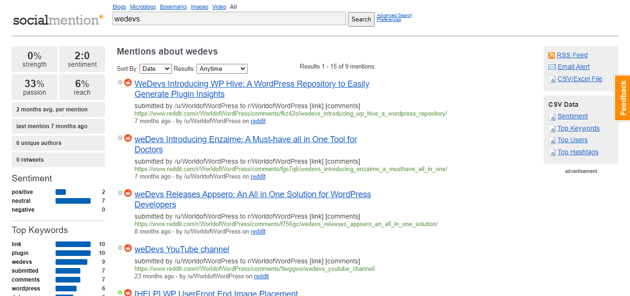Click the Top Hashtags CSV document icon

click(552, 152)
